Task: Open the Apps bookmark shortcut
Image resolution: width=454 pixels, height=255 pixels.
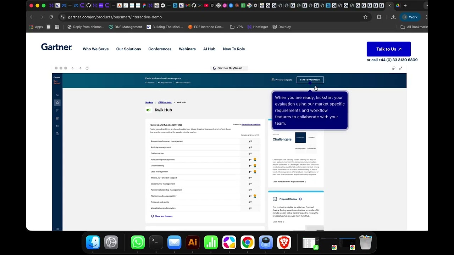Action: pos(36,27)
